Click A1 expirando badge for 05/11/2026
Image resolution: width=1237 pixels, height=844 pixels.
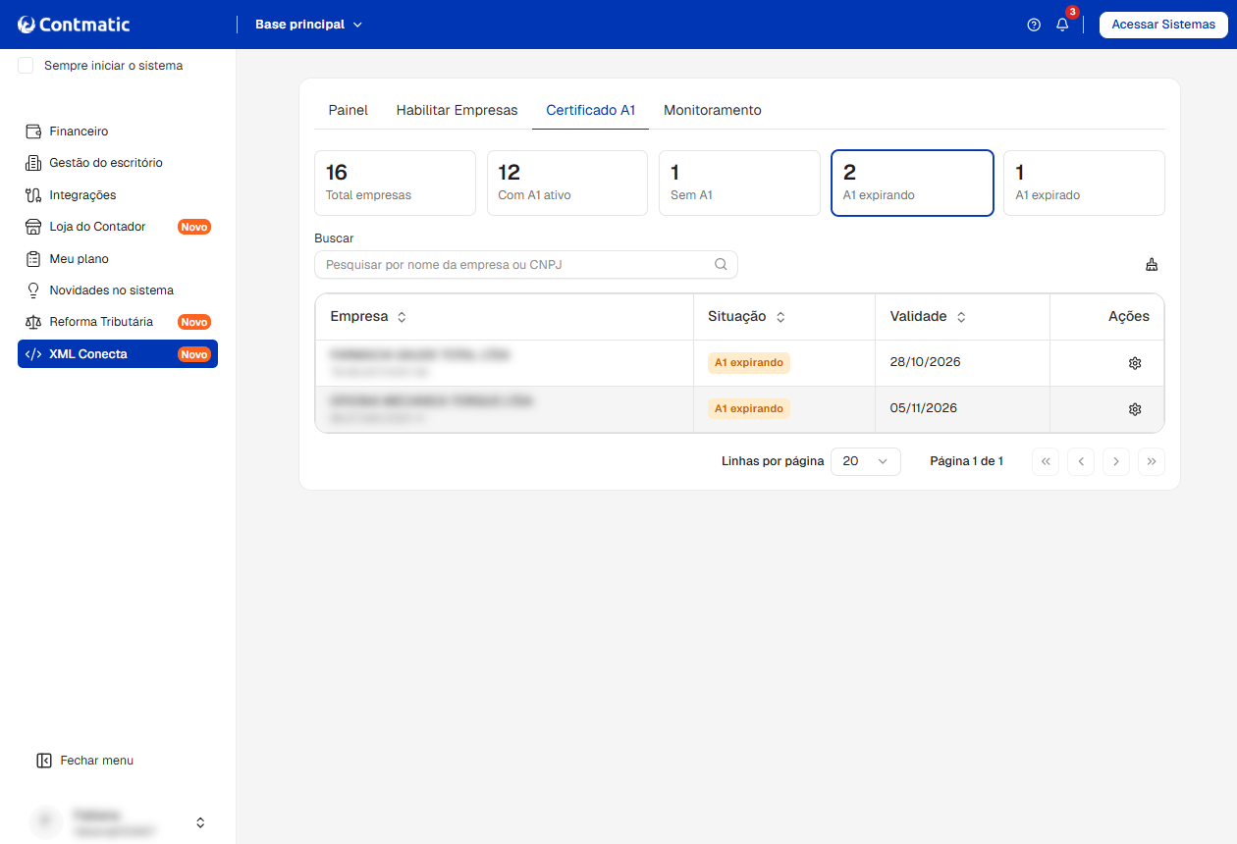click(749, 409)
